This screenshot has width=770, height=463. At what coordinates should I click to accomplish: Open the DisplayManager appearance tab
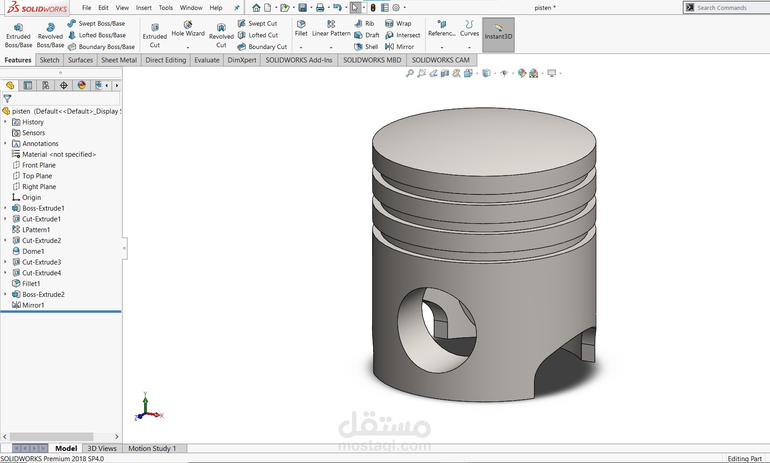82,85
